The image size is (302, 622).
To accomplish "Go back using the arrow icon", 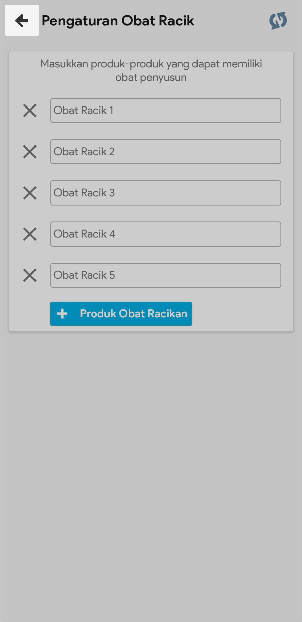I will [x=22, y=20].
